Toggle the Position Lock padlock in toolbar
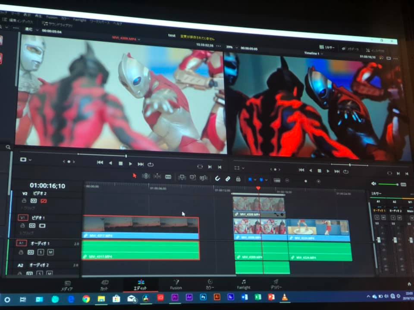Image resolution: width=414 pixels, height=310 pixels. [238, 179]
